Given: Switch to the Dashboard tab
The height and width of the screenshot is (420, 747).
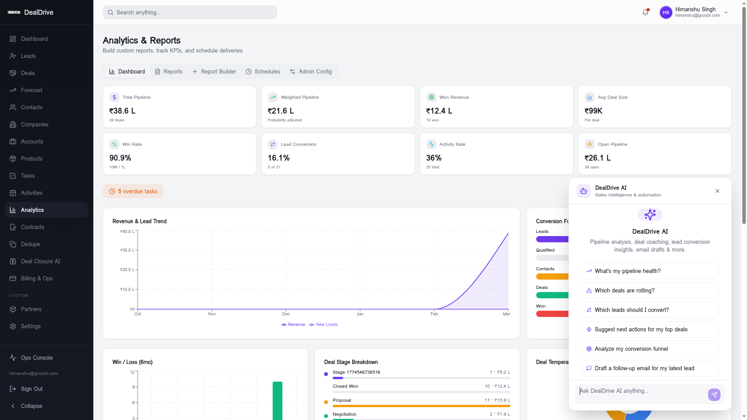Looking at the screenshot, I should pos(127,72).
